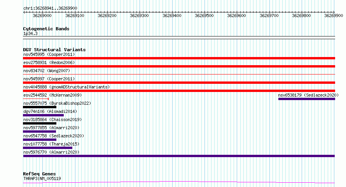Click ruler position 36269500
The width and height of the screenshot is (346, 187).
coord(204,16)
